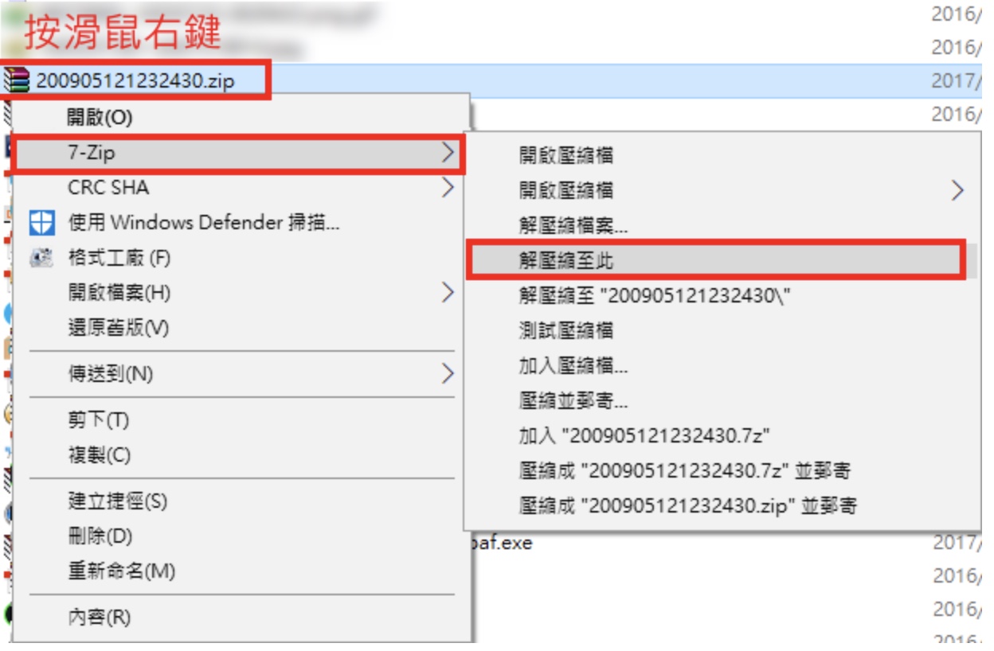
Task: Open 內容(R) properties entry
Action: 99,617
